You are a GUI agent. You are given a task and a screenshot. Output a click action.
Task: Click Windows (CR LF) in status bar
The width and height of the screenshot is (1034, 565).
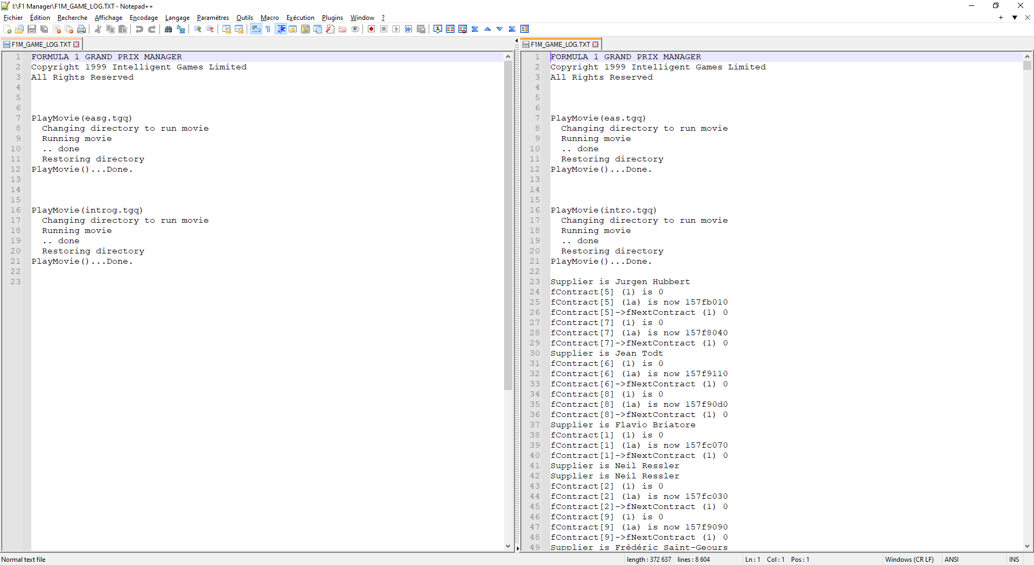(x=909, y=560)
